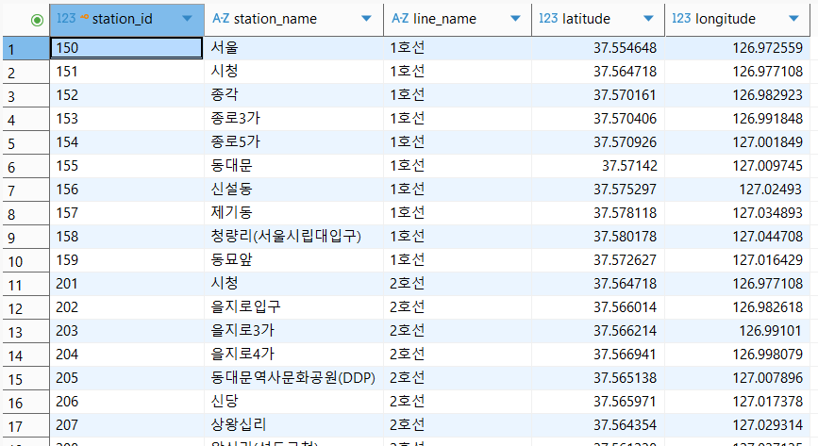The height and width of the screenshot is (446, 818).
Task: Click the green record-mode icon in grid corner
Action: pyautogui.click(x=37, y=21)
